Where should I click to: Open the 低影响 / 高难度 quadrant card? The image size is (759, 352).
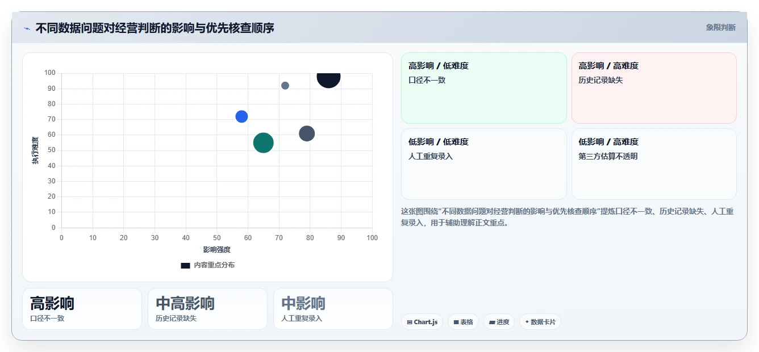point(654,164)
